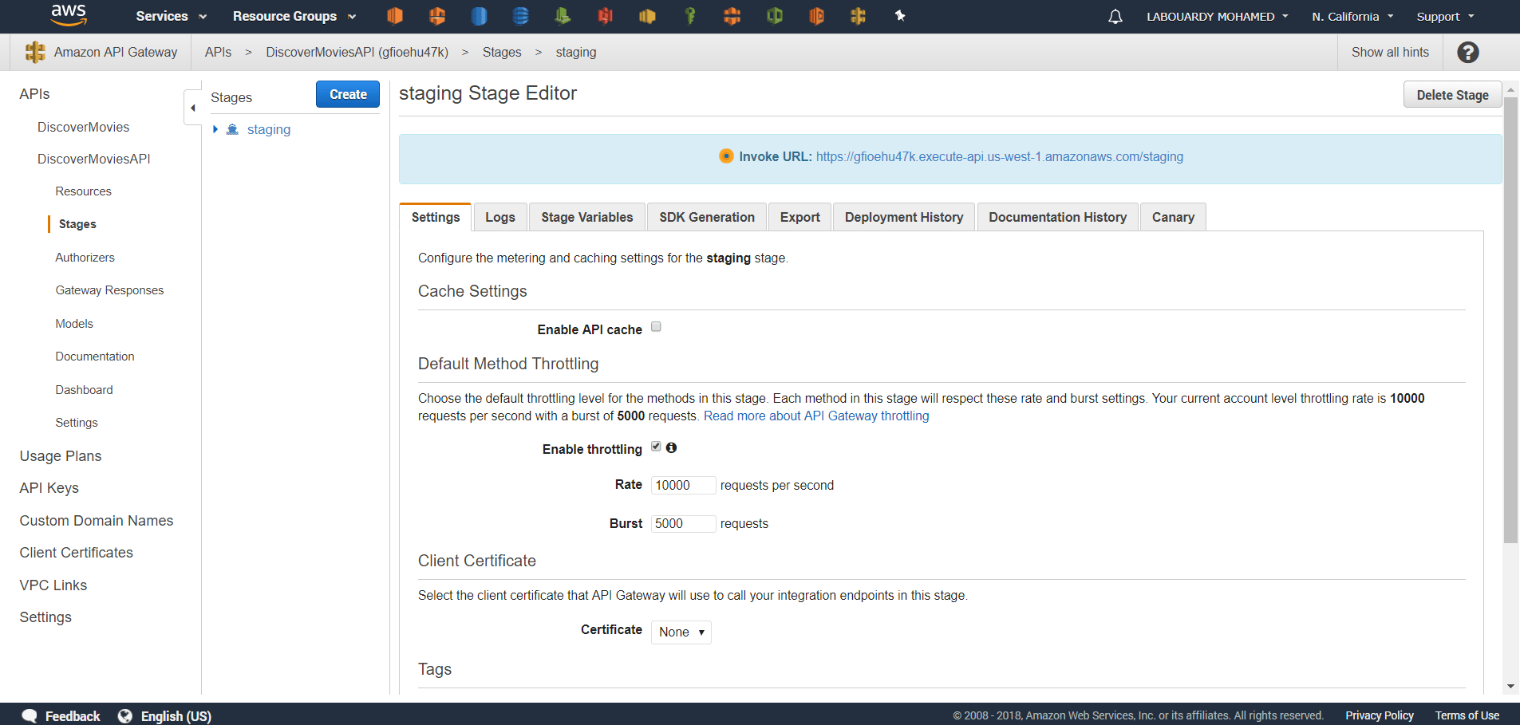Open Custom Domain Names in the sidebar
Screen dimensions: 1520x725
coord(97,521)
